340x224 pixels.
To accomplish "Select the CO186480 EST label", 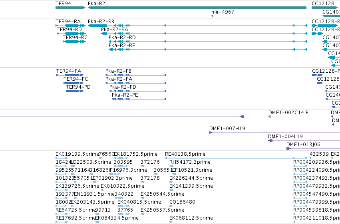I will pyautogui.click(x=182, y=202).
